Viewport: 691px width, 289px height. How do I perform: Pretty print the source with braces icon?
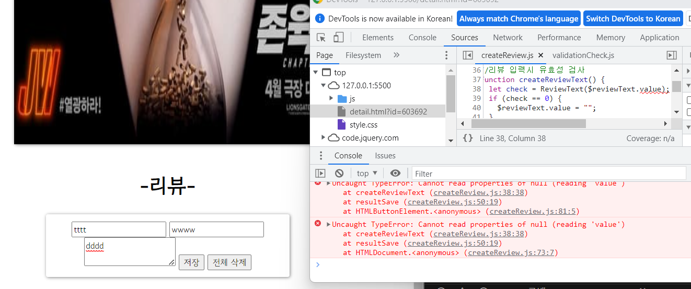[x=468, y=138]
